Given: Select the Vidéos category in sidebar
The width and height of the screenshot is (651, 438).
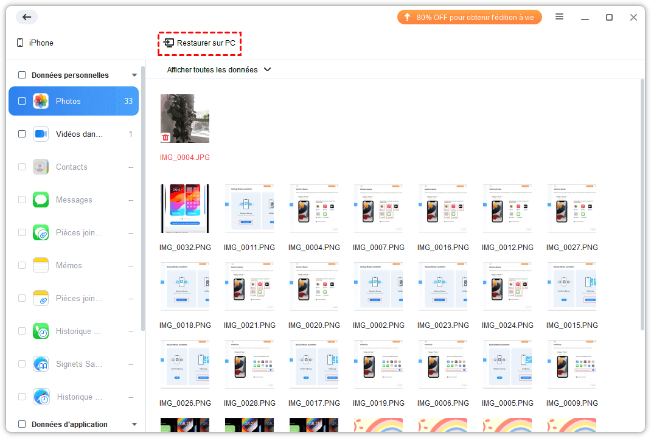Looking at the screenshot, I should click(79, 134).
